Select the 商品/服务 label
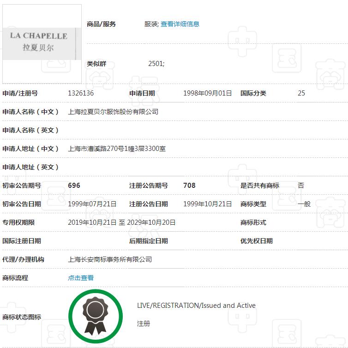 [x=101, y=24]
